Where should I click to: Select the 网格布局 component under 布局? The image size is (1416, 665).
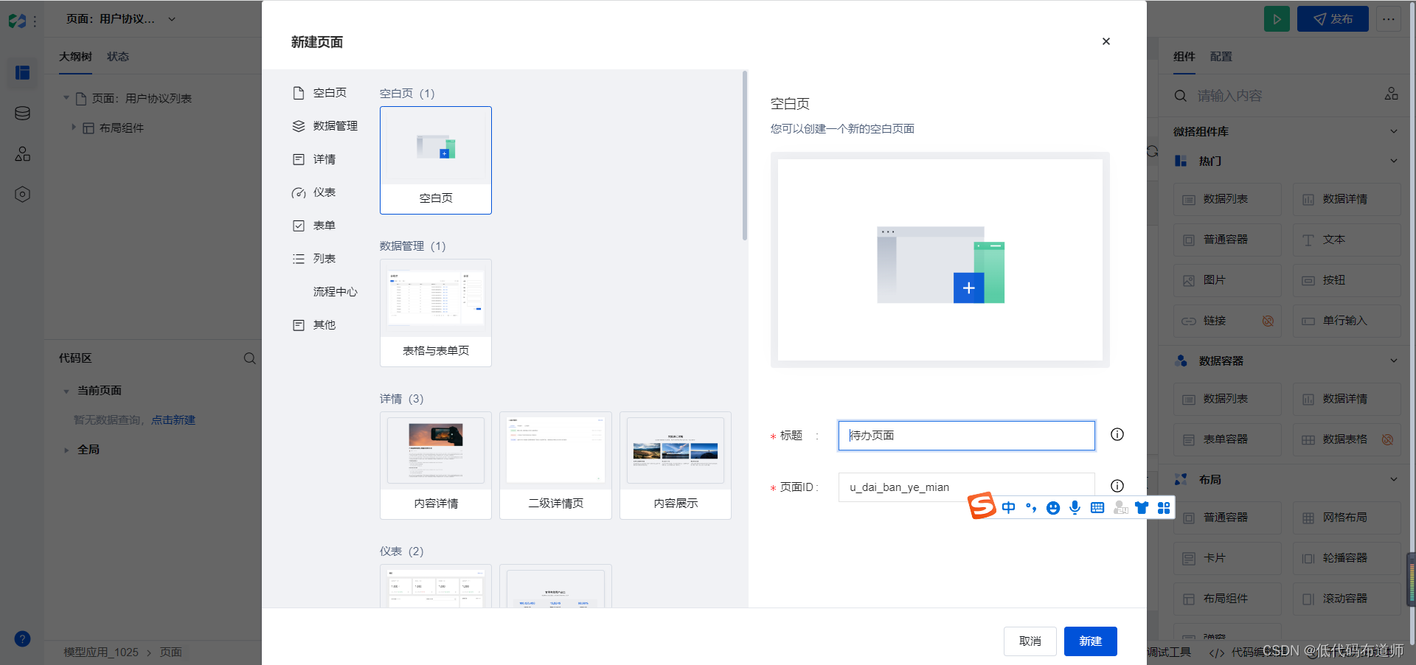(1347, 518)
